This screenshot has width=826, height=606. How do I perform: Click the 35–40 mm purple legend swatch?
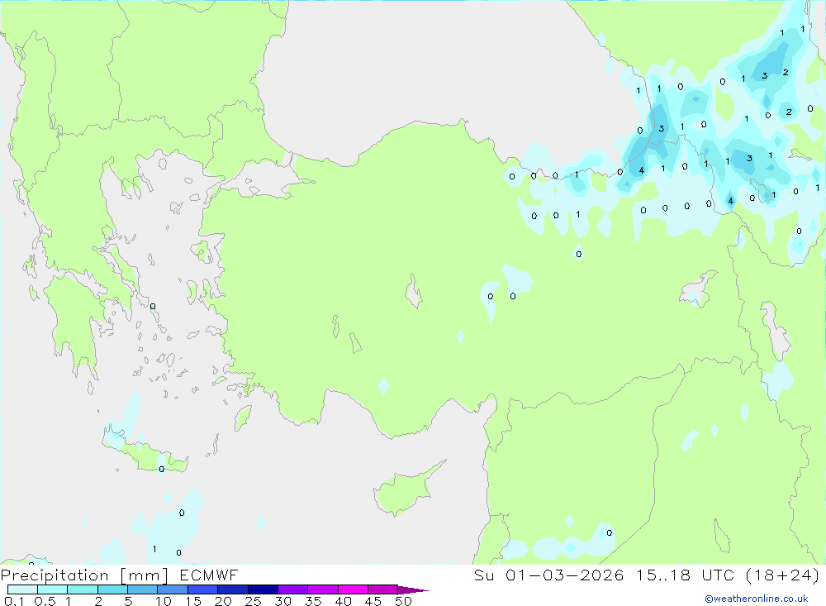point(323,589)
